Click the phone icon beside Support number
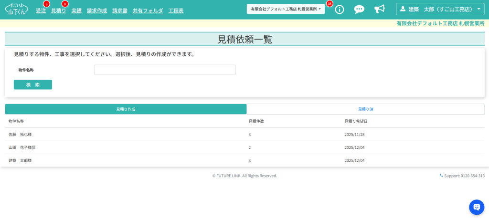The width and height of the screenshot is (489, 220). (x=441, y=176)
